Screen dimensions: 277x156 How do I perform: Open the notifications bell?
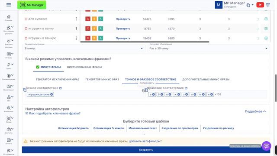(268, 5)
